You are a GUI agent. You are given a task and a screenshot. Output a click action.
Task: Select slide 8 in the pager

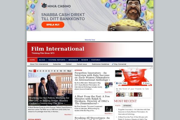(55, 71)
